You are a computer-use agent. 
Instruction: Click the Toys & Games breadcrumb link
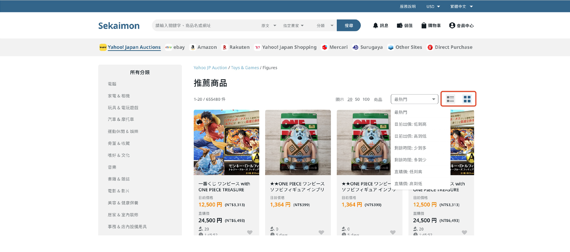[x=245, y=68]
